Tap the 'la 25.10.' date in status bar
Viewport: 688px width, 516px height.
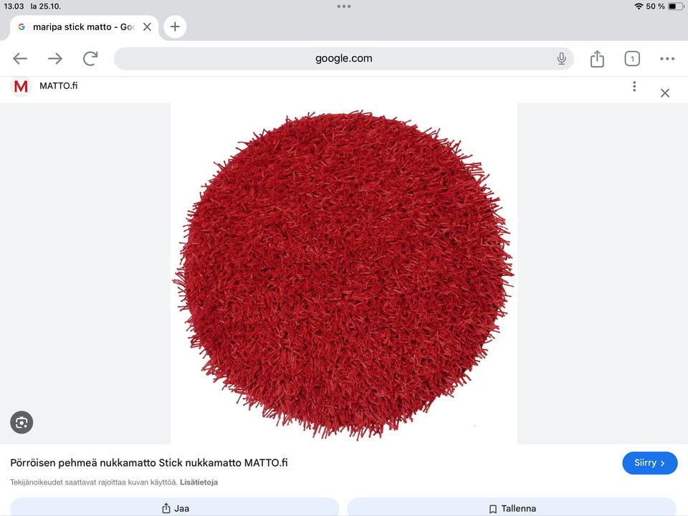click(45, 6)
